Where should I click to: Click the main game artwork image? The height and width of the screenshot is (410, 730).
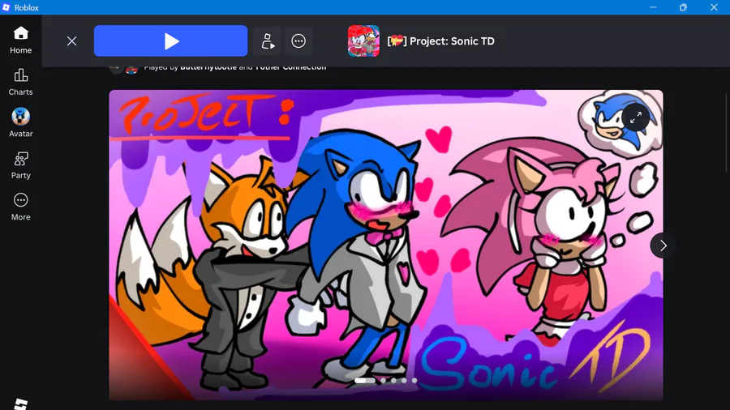386,245
